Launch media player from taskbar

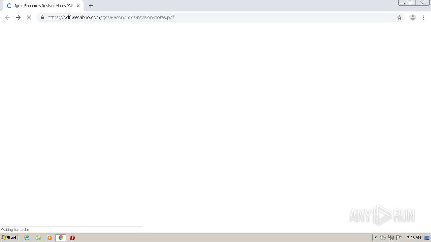49,238
